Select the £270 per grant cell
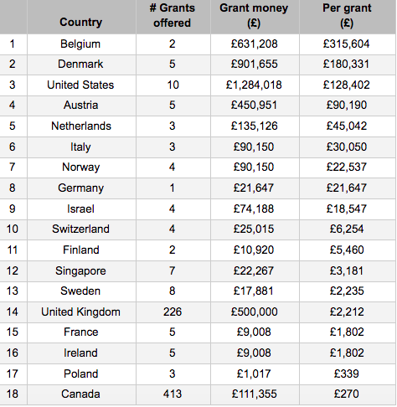Screen dimensions: 397x407 coord(348,394)
